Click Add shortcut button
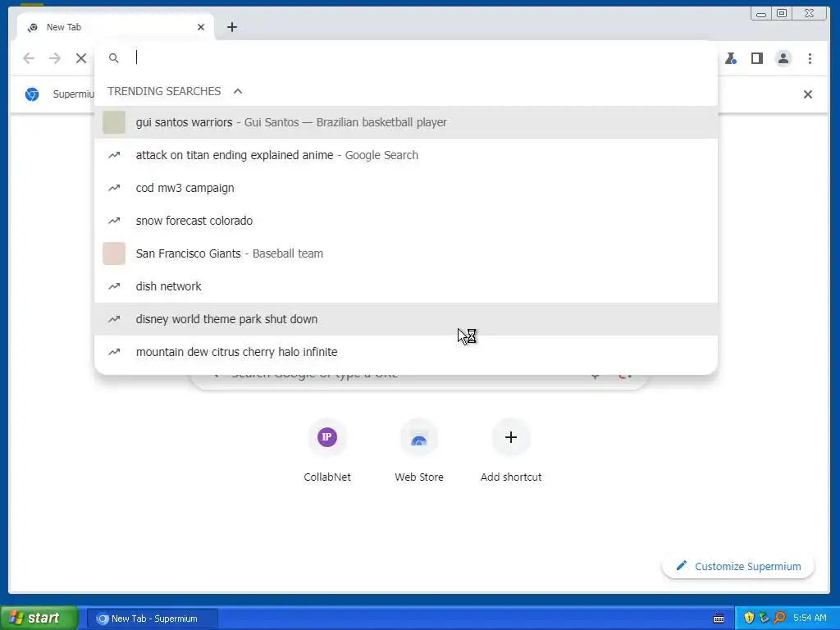The width and height of the screenshot is (840, 630). click(511, 450)
